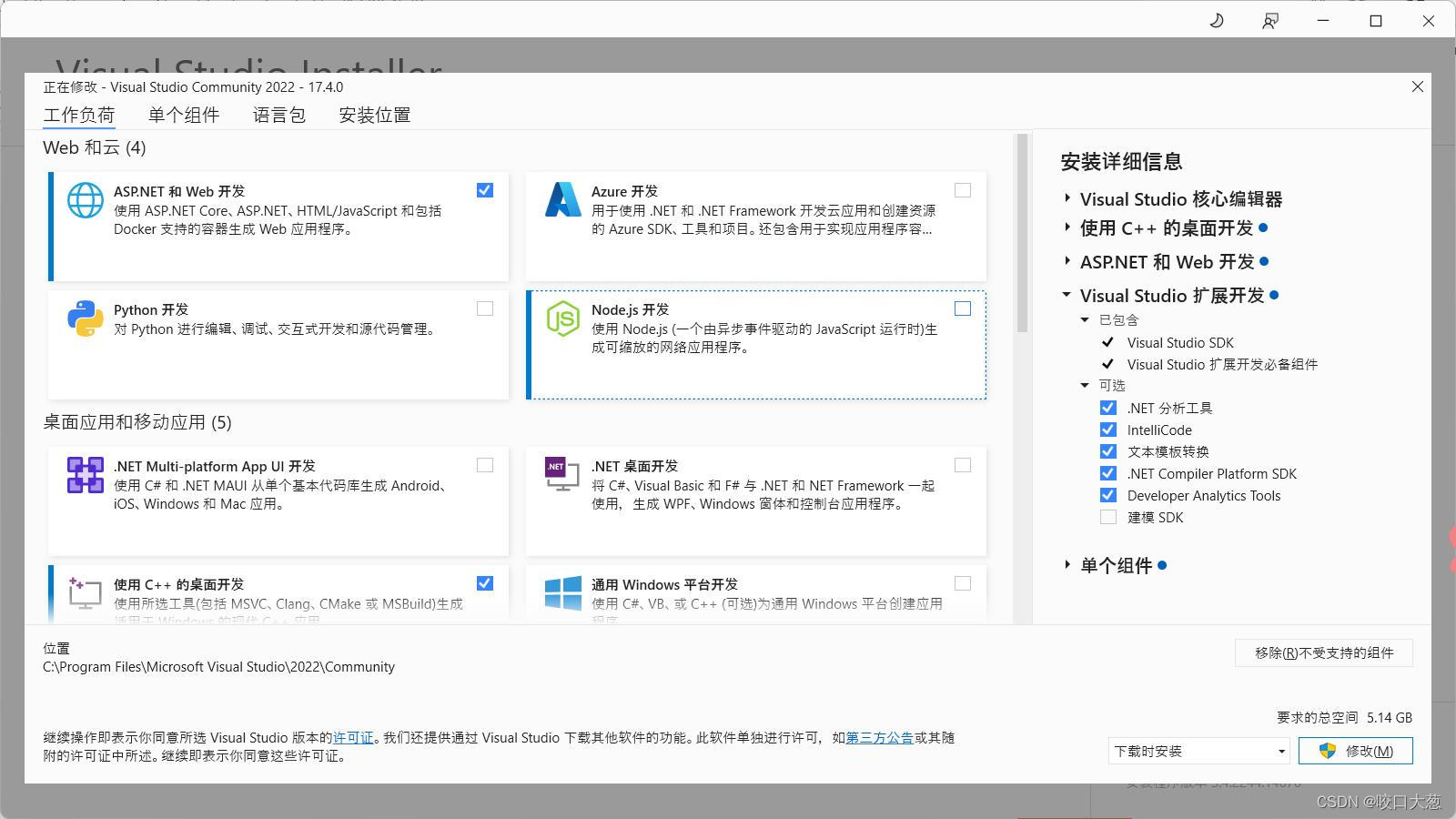This screenshot has height=819, width=1456.
Task: Check the Azure 开发 workload checkbox
Action: coord(963,190)
